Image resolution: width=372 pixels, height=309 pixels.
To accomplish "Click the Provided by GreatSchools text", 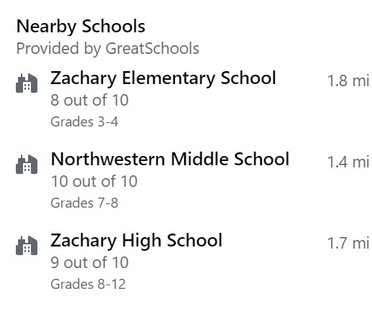I will point(108,49).
